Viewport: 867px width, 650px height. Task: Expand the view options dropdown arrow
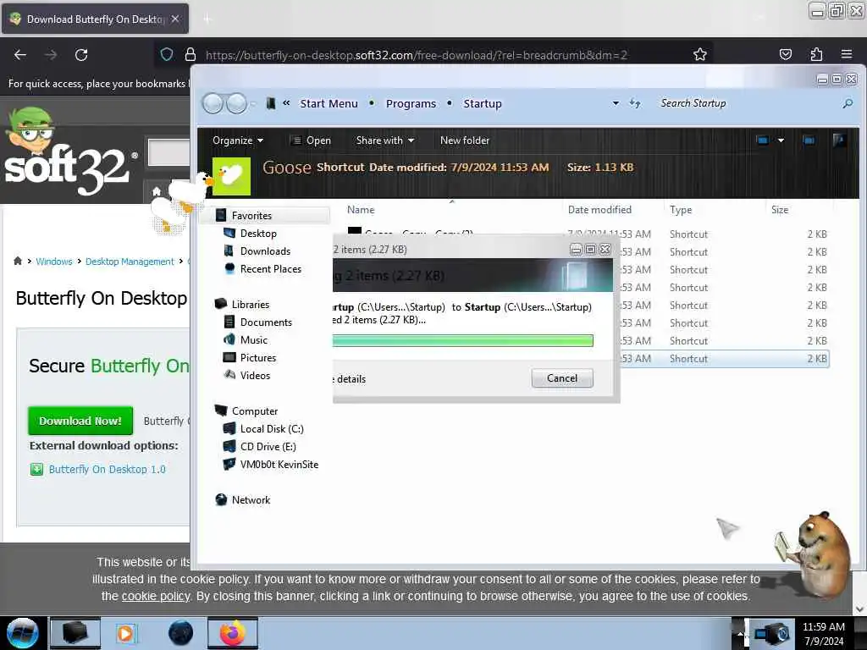point(781,140)
